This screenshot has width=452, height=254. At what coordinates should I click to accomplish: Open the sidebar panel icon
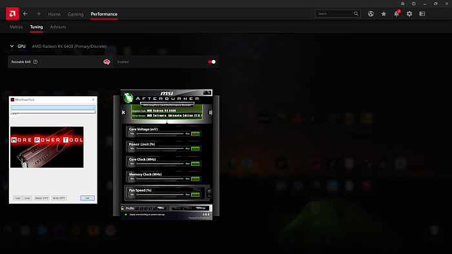[x=422, y=14]
